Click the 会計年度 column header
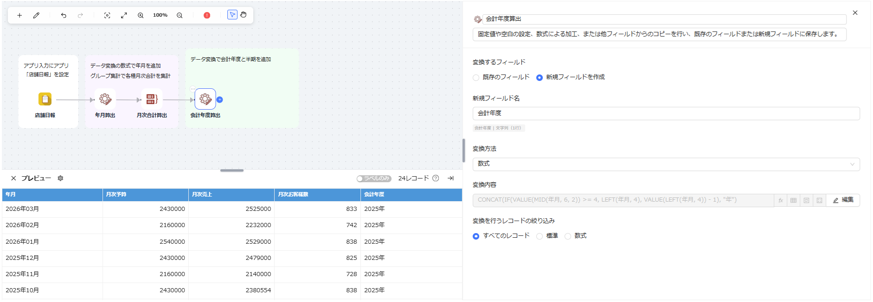The width and height of the screenshot is (873, 302). tap(411, 195)
